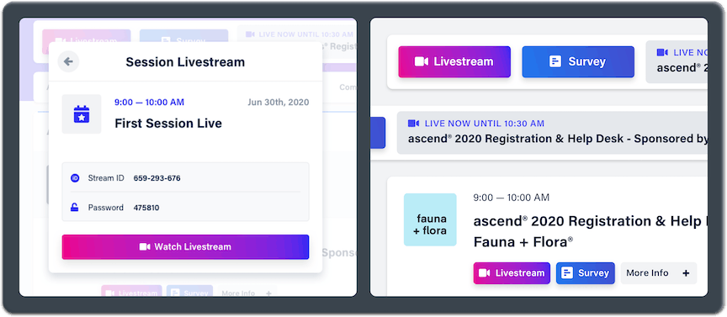727x317 pixels.
Task: Click the video camera icon in the LIVE NOW banner
Action: click(414, 124)
